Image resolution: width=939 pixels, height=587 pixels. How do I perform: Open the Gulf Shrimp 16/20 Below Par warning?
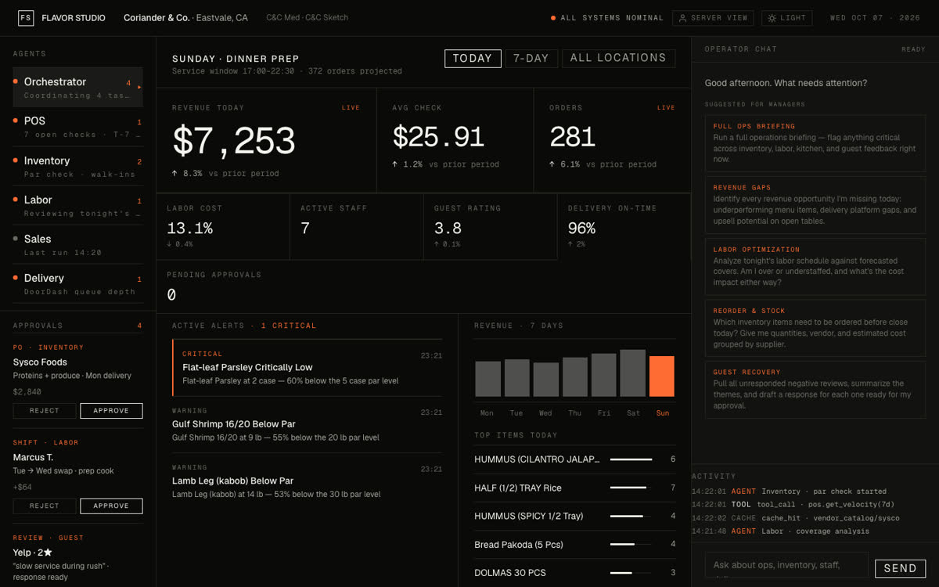point(307,424)
